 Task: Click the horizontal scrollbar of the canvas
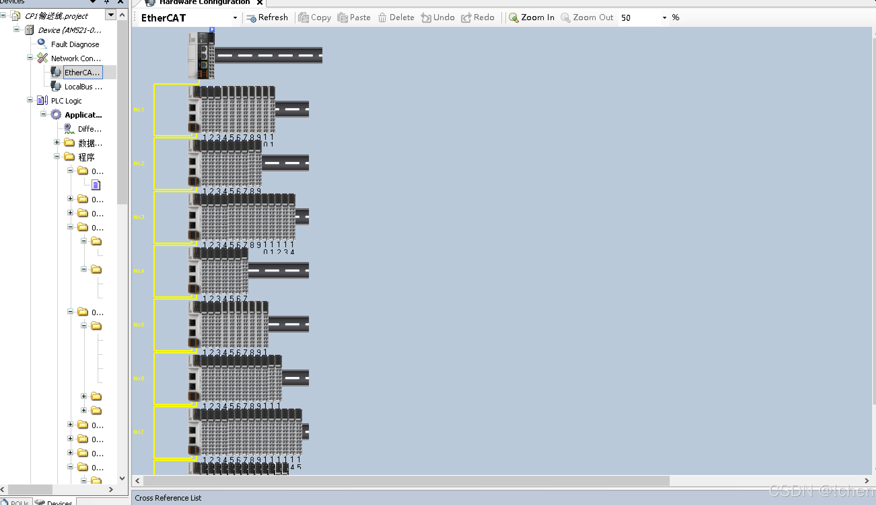pyautogui.click(x=407, y=481)
